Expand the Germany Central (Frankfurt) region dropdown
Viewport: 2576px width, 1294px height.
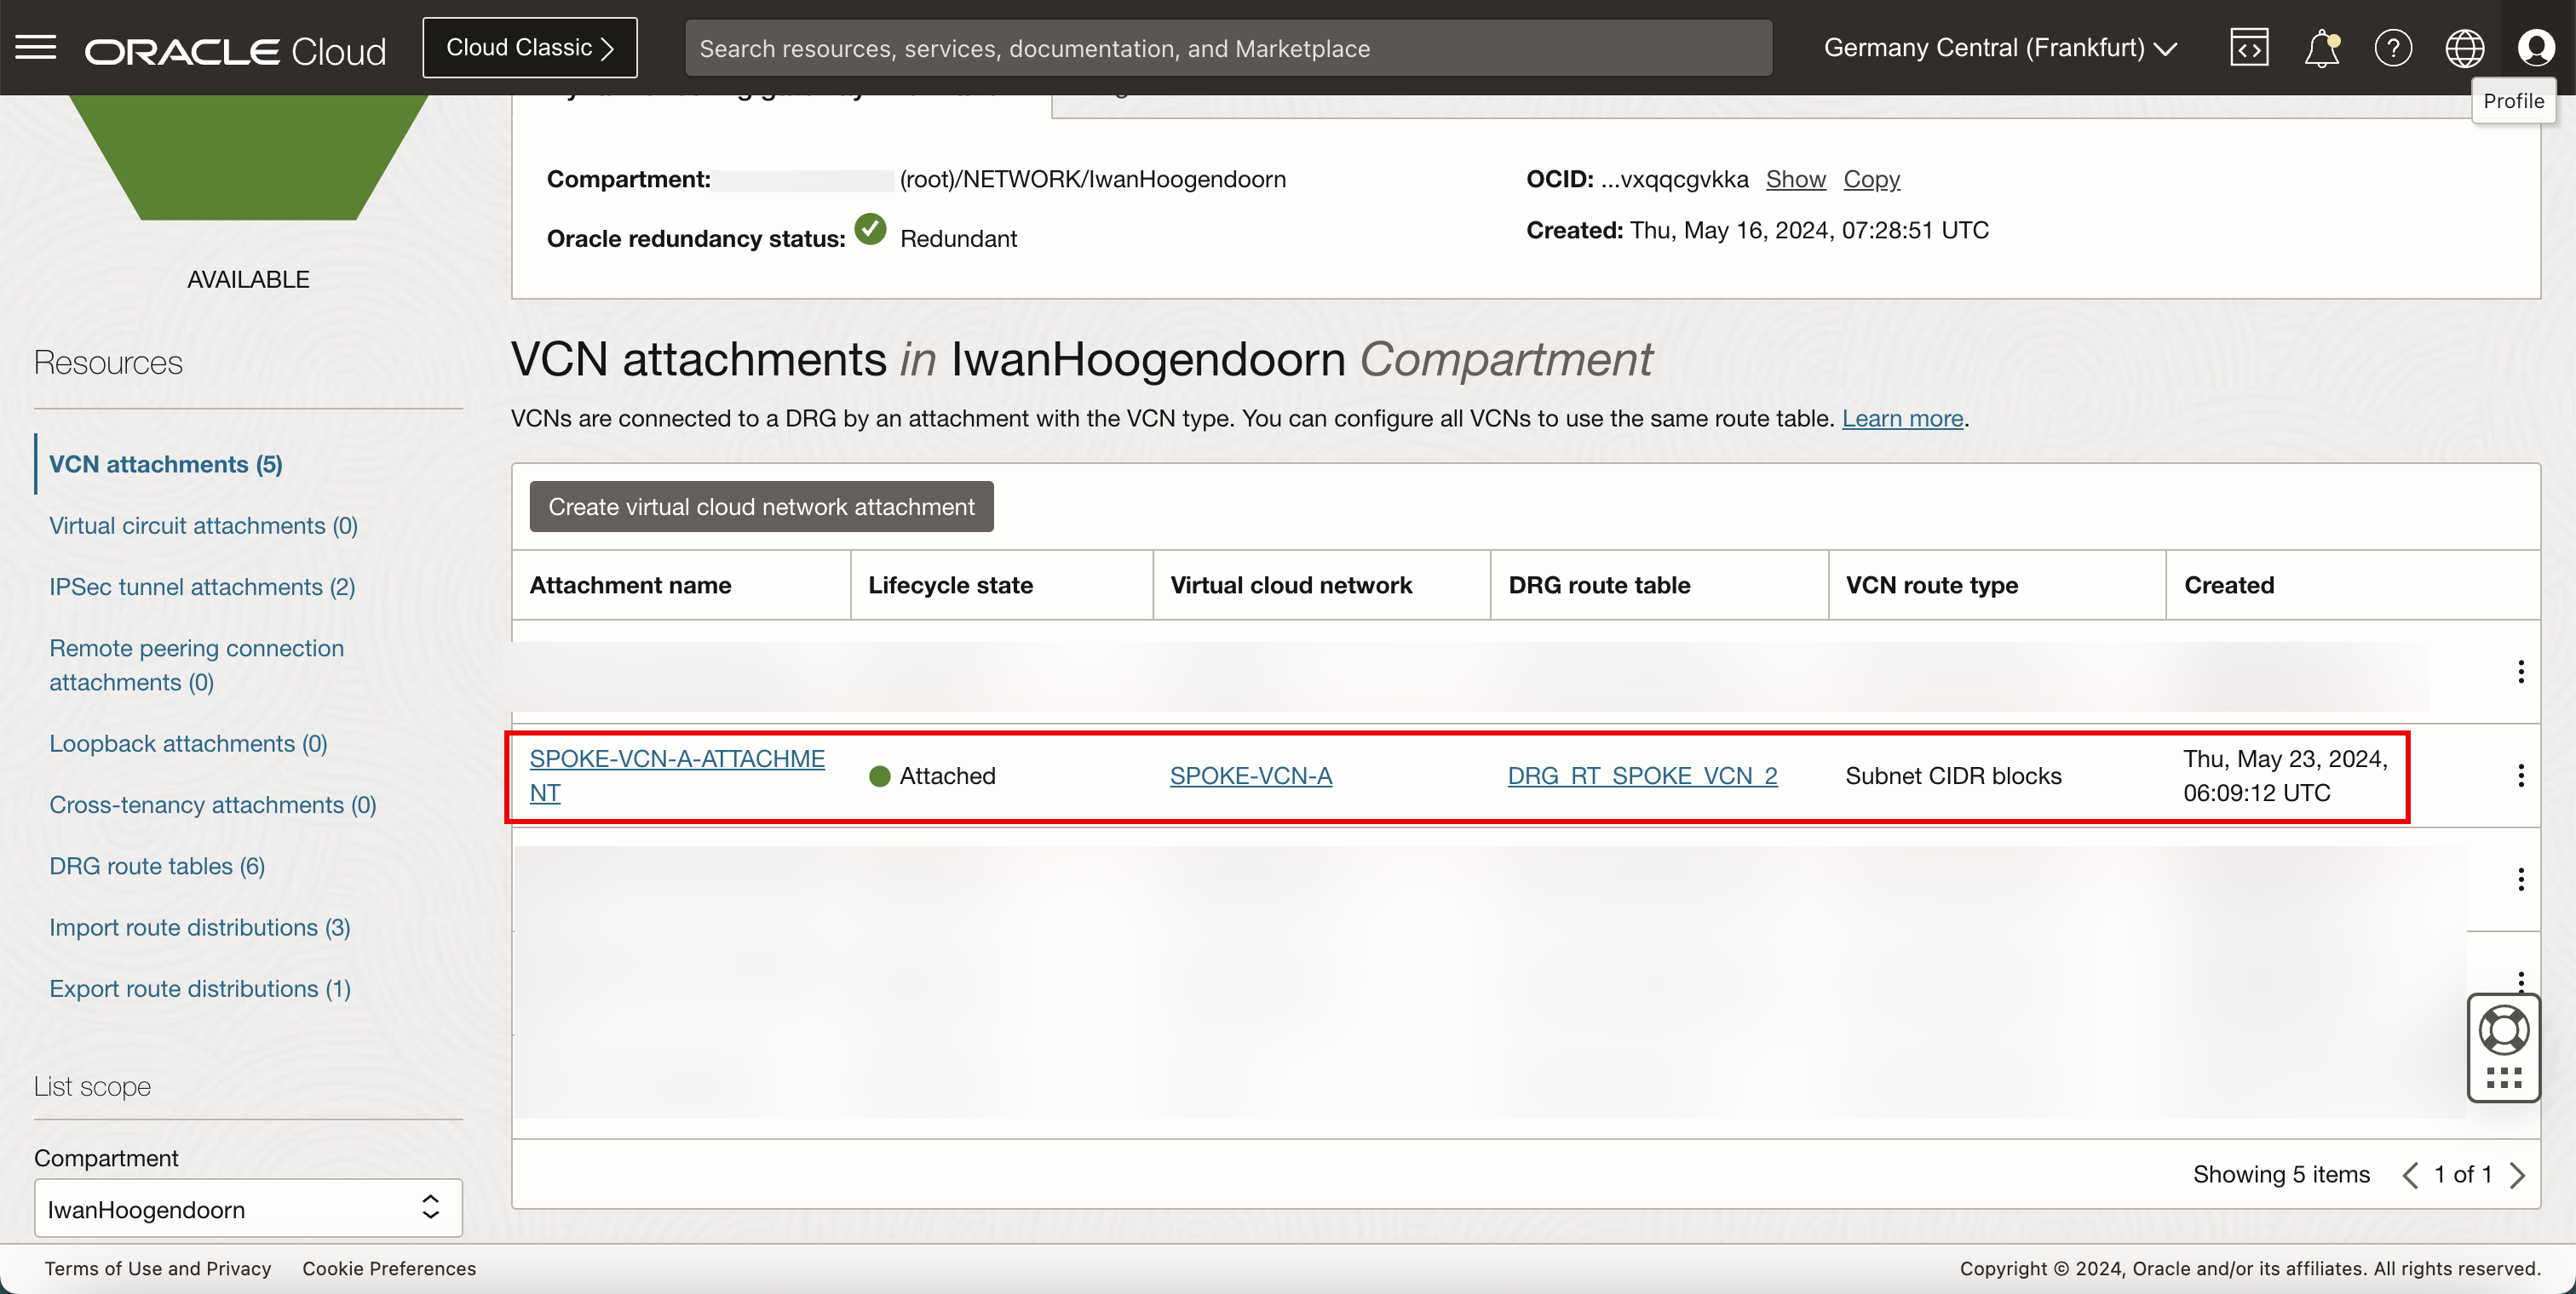pyautogui.click(x=2000, y=48)
